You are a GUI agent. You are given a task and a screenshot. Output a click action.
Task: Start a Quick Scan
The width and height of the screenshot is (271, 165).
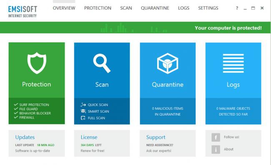pos(98,105)
